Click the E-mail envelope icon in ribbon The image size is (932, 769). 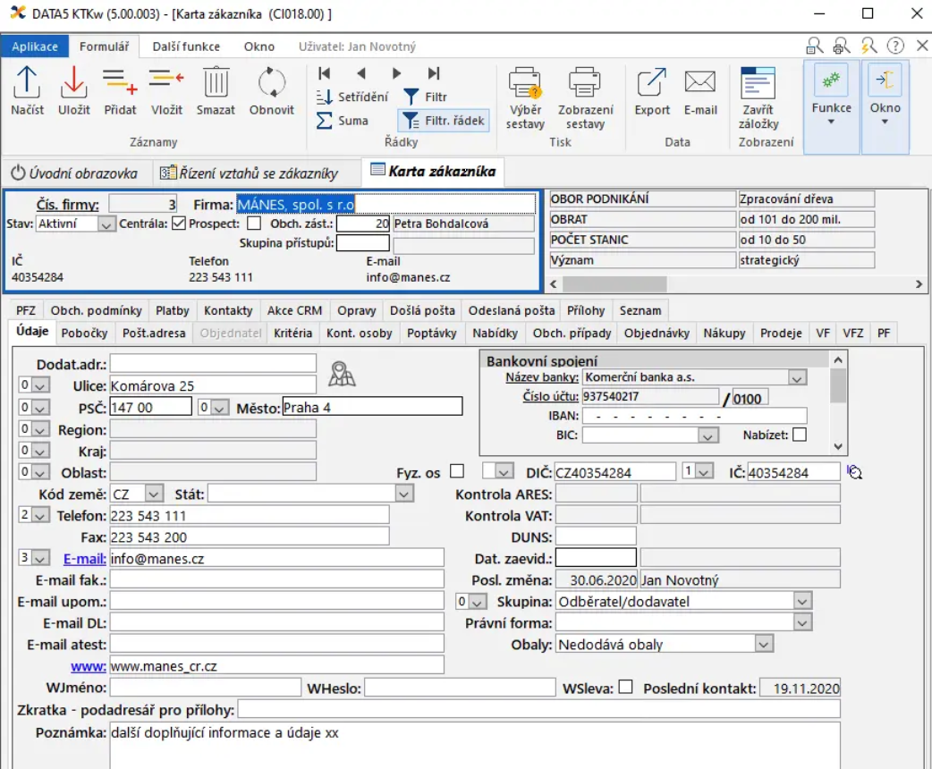coord(700,83)
